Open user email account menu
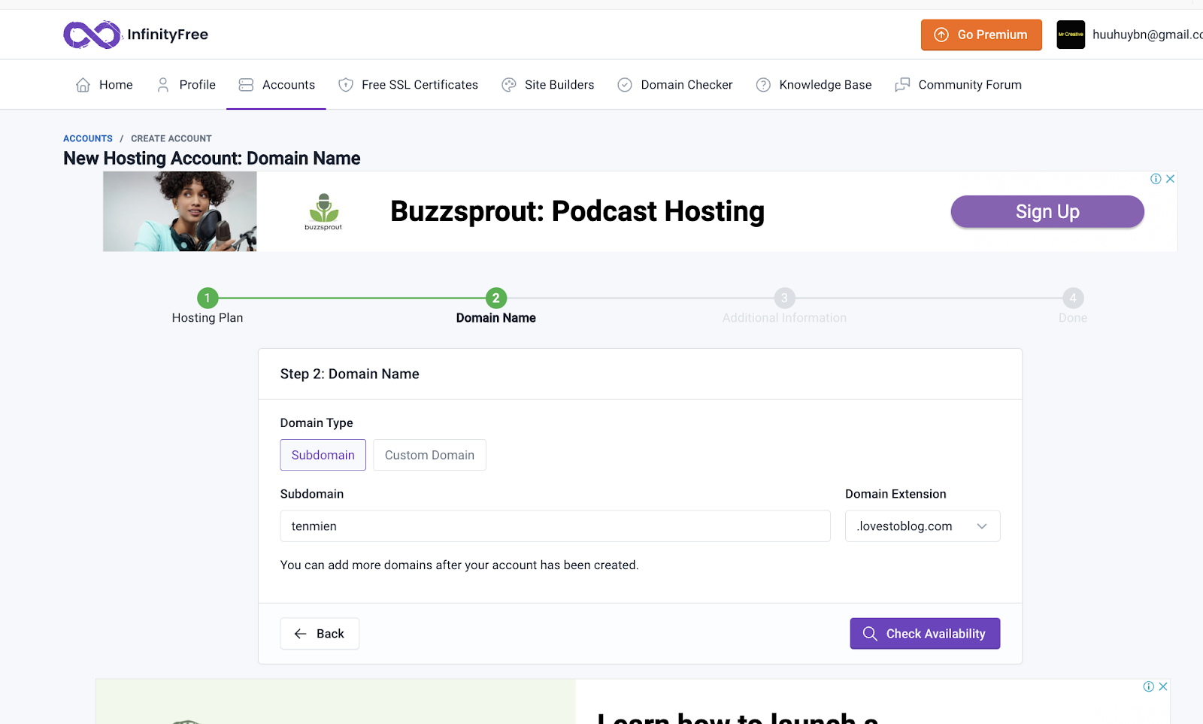The height and width of the screenshot is (724, 1203). 1147,35
